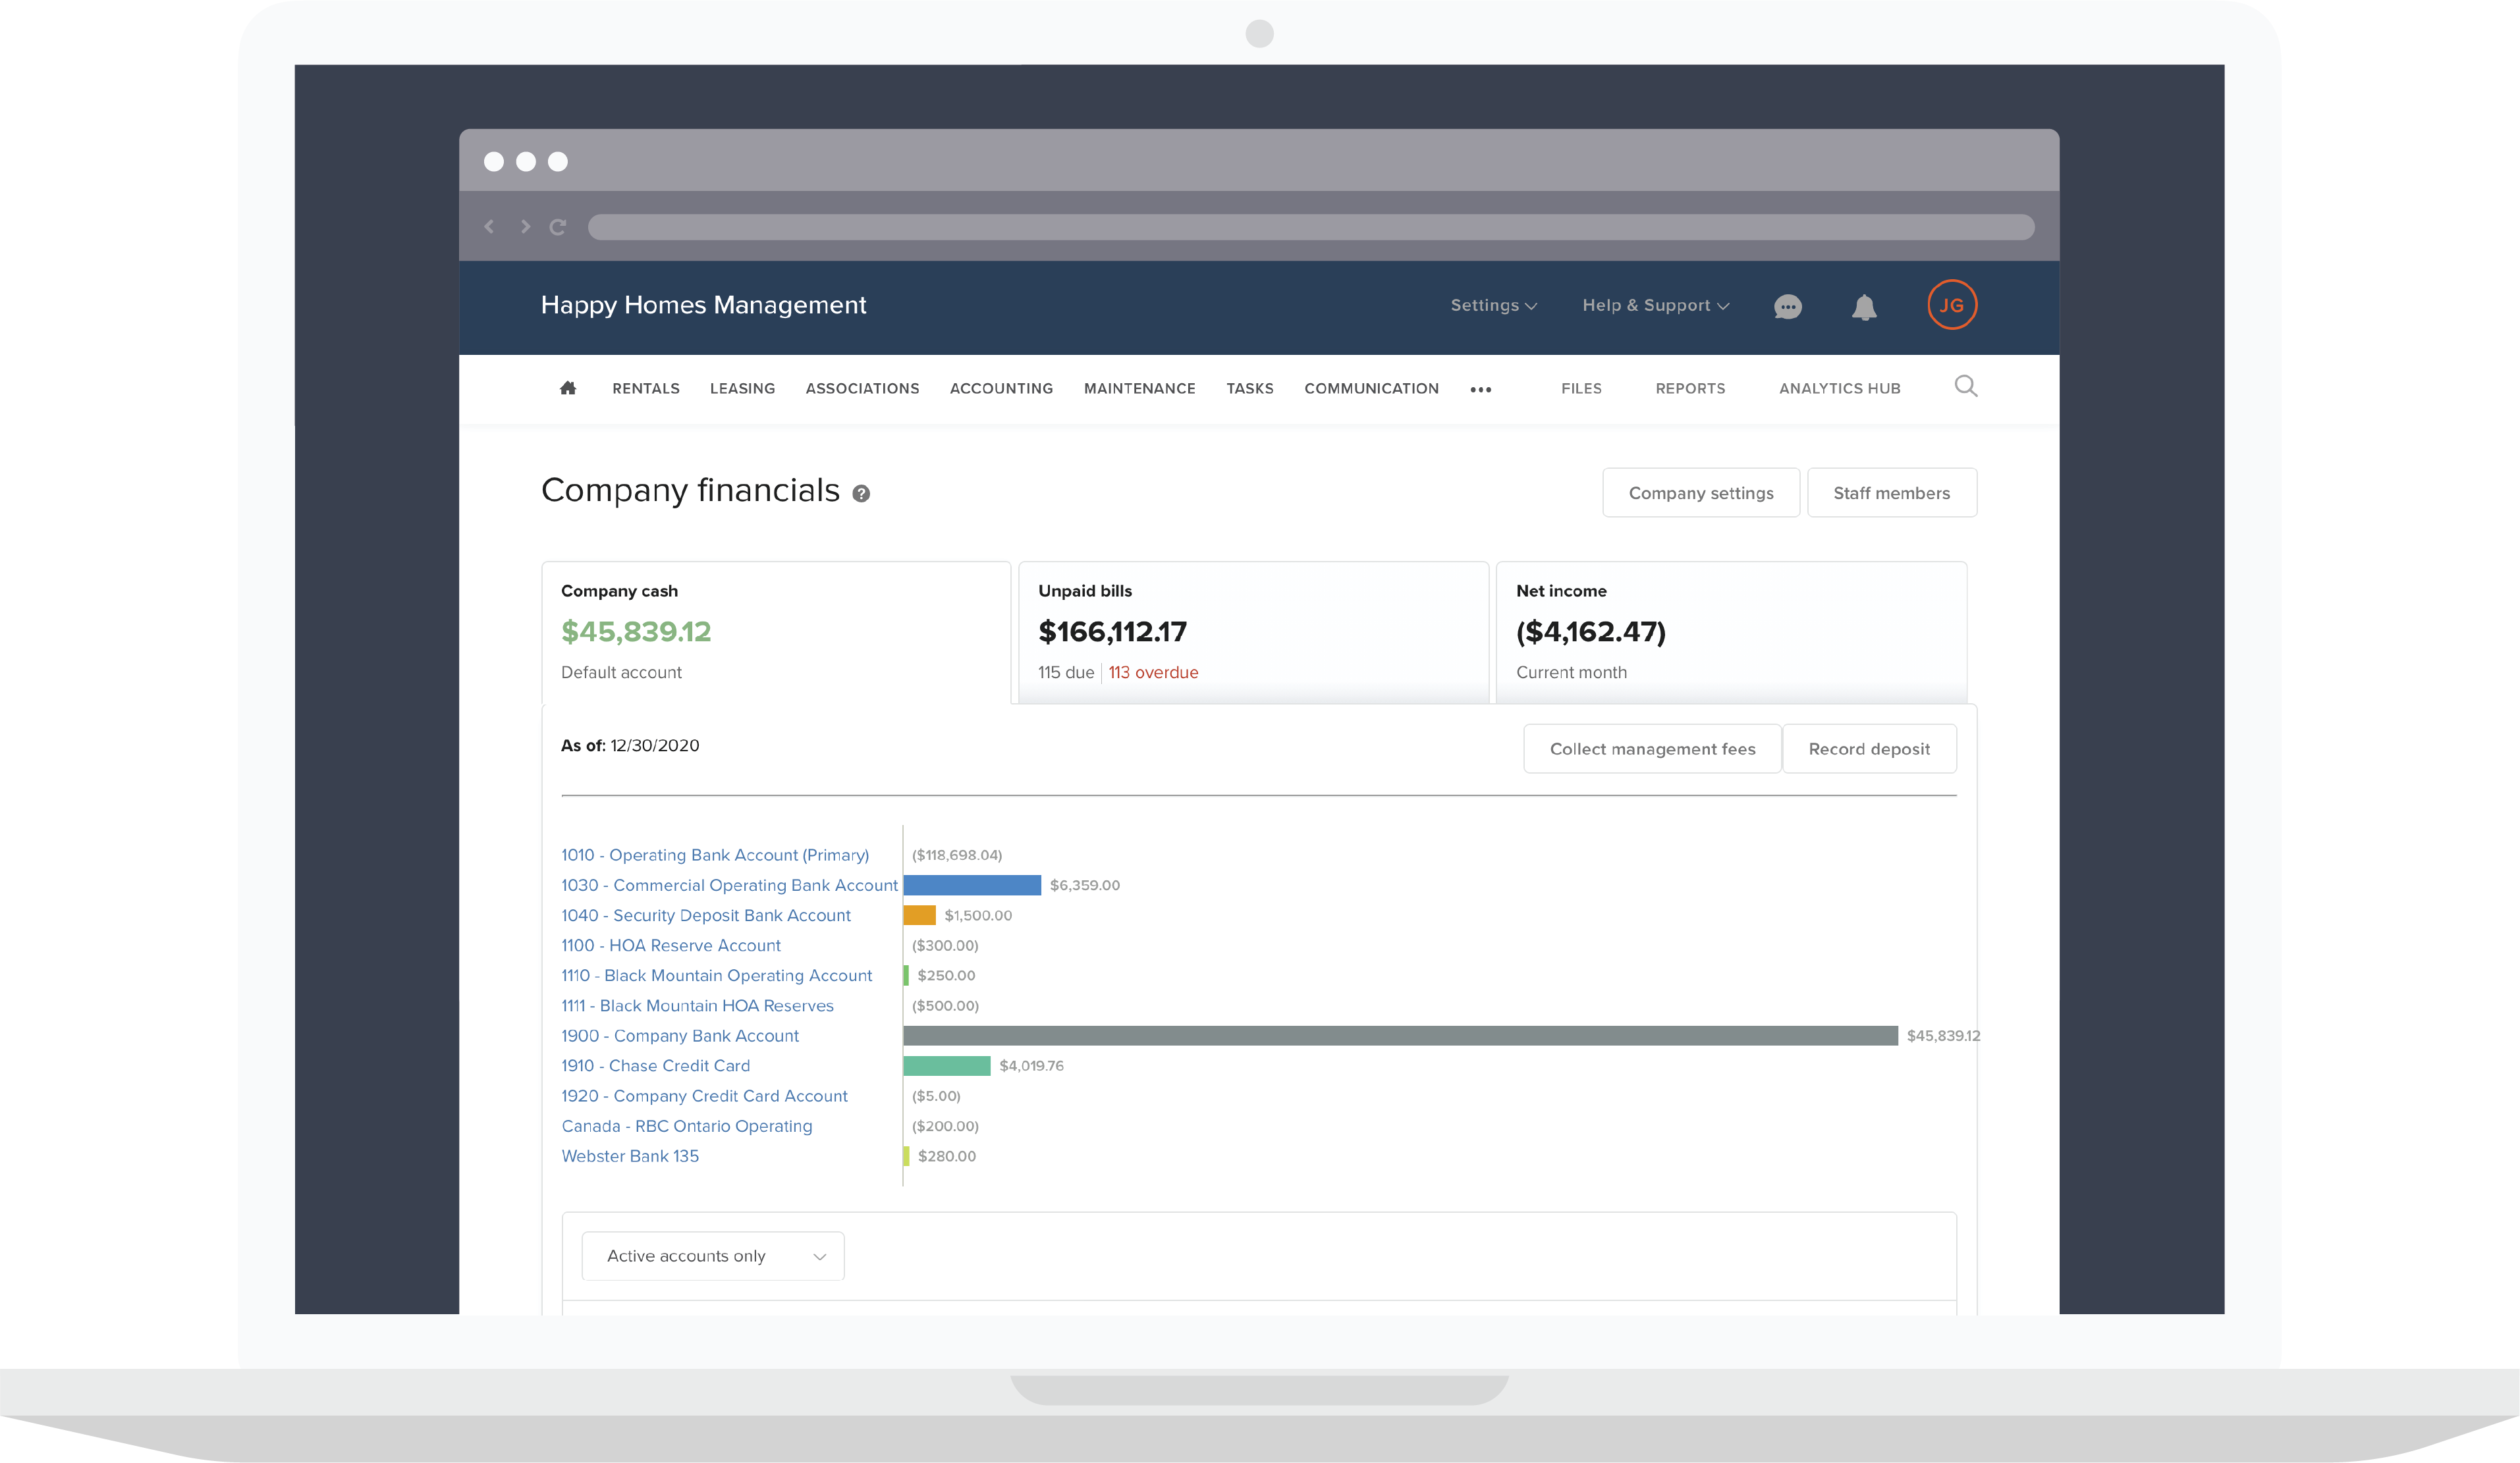Open the Communication menu
This screenshot has width=2520, height=1463.
(1371, 388)
